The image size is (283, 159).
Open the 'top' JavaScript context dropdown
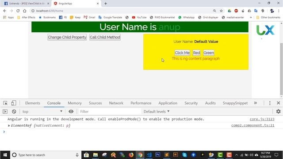tap(42, 112)
